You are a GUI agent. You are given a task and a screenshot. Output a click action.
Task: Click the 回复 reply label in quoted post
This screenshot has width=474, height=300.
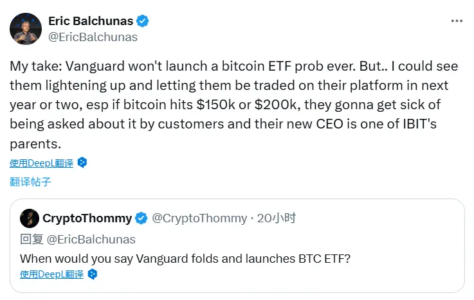[x=31, y=240]
